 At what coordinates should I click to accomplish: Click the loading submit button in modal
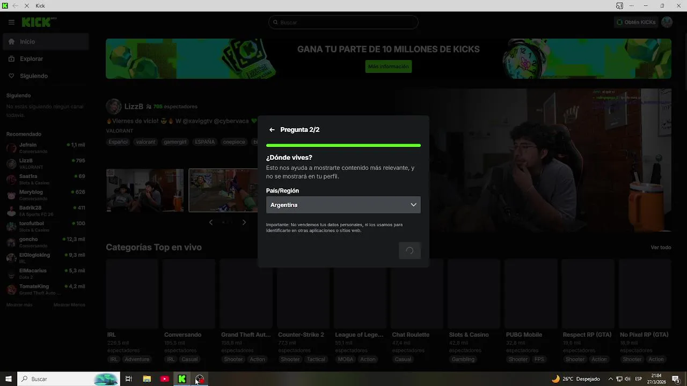point(410,250)
